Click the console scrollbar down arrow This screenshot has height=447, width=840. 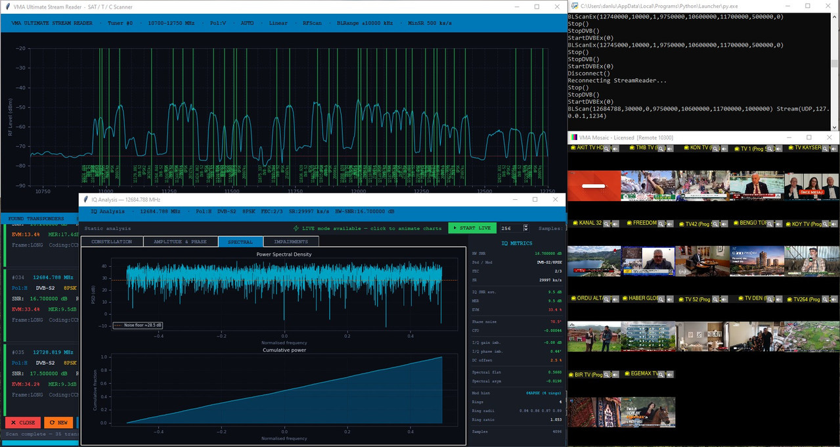coord(834,127)
